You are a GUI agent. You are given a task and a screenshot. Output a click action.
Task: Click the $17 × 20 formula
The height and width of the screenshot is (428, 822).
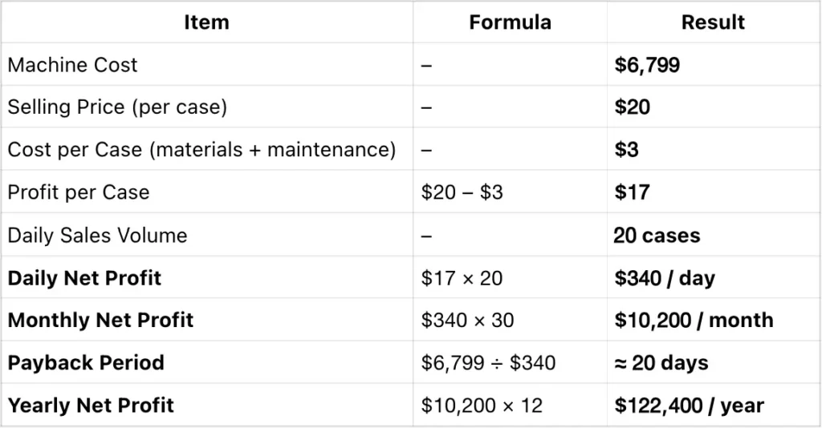pyautogui.click(x=460, y=278)
